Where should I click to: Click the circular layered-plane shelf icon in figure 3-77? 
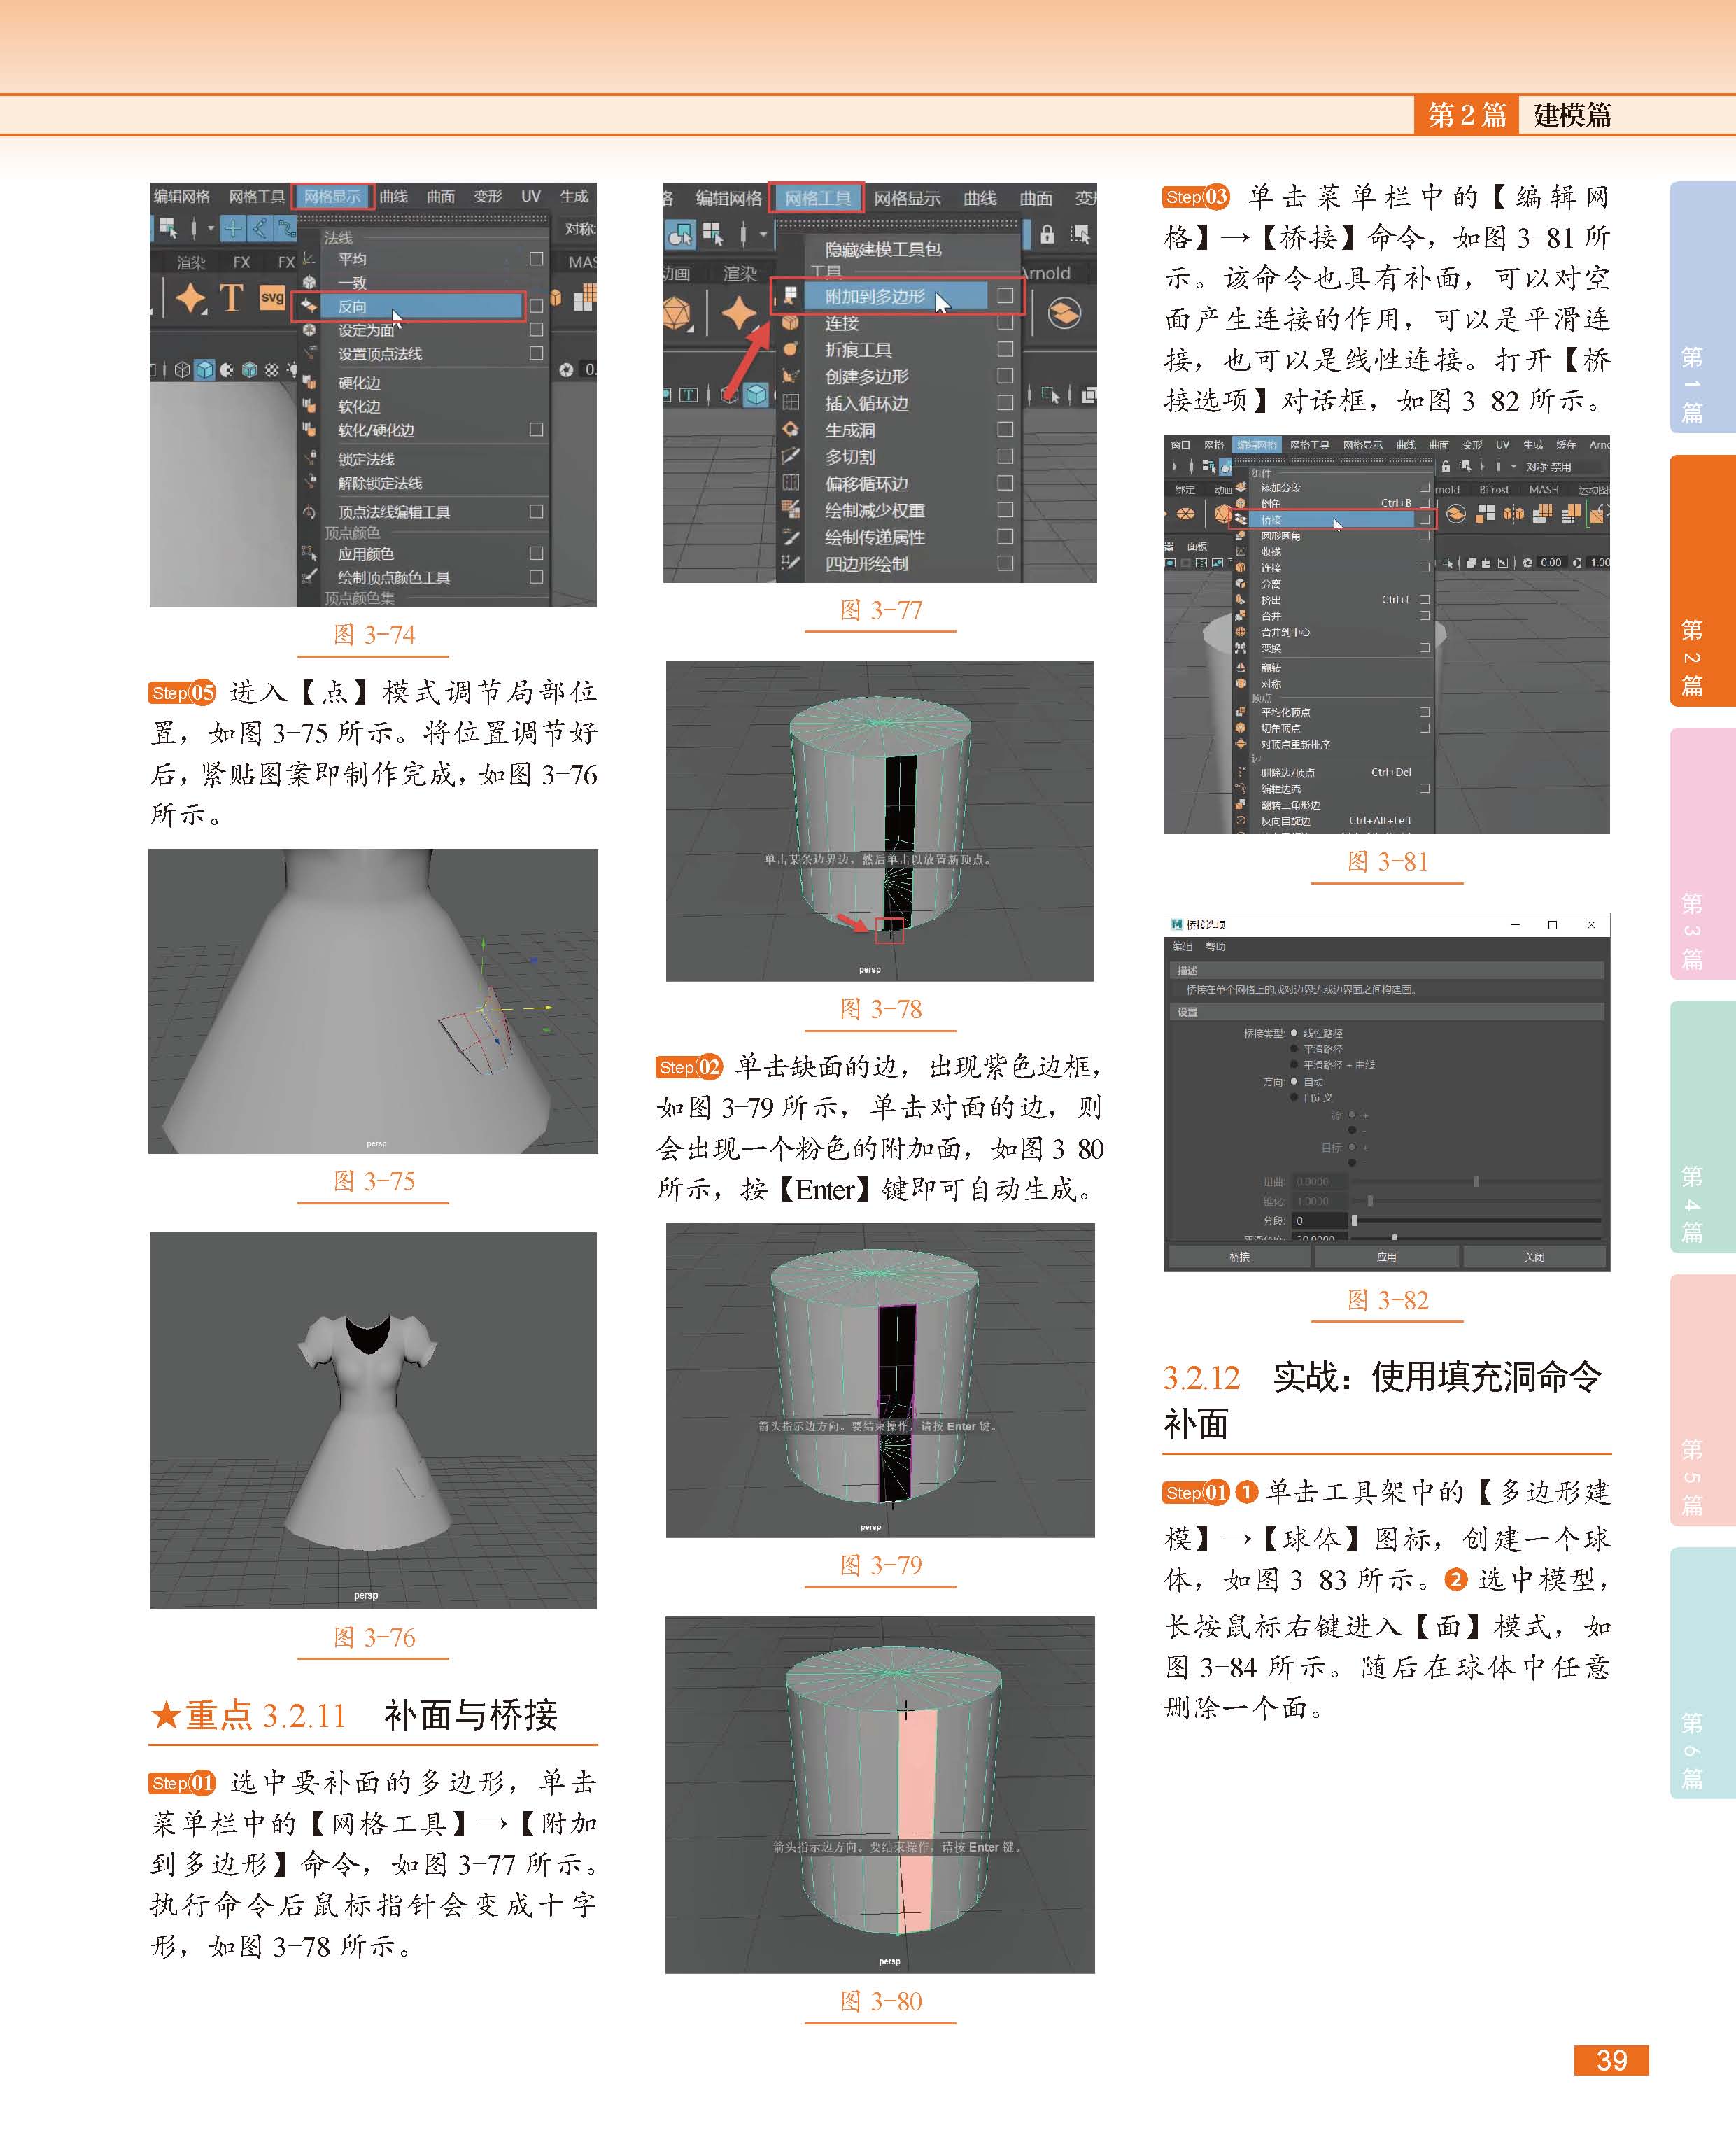pyautogui.click(x=1064, y=314)
